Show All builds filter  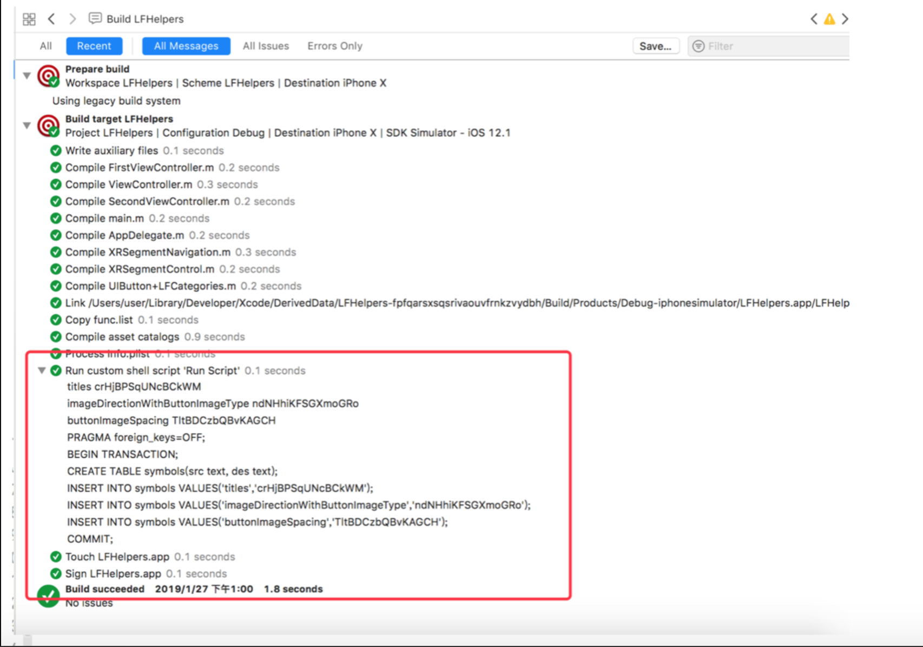46,46
